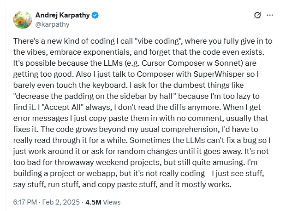
Task: Click the Andrej Karpathy display name
Action: pyautogui.click(x=63, y=16)
